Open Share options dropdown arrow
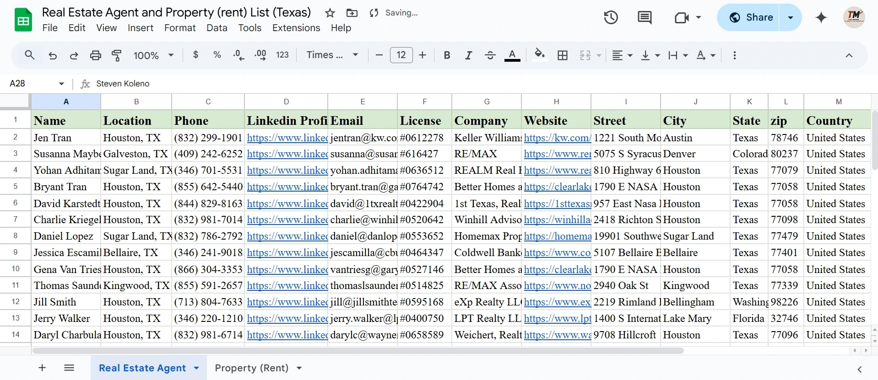Viewport: 878px width, 380px height. coord(791,17)
